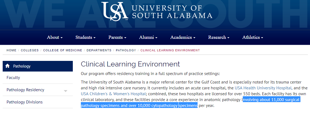Open the Alumni navigation menu
This screenshot has width=310, height=117.
[148, 37]
